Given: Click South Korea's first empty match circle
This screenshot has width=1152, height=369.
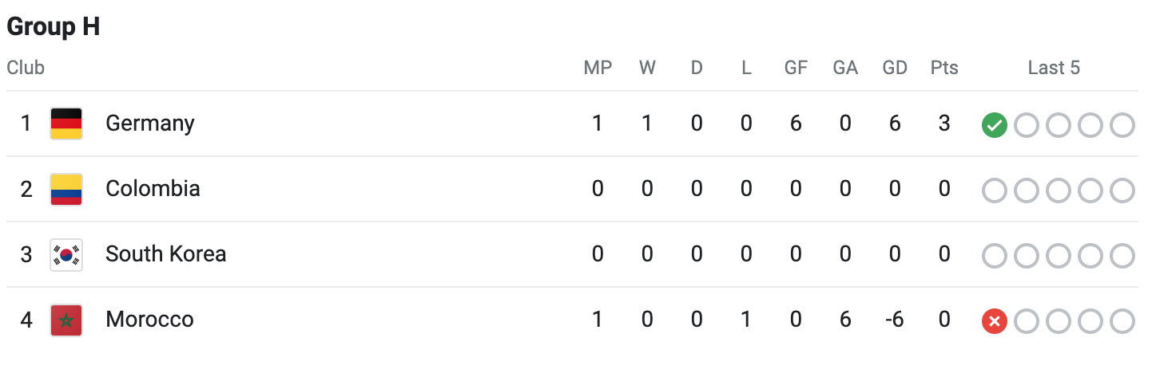Looking at the screenshot, I should click(995, 256).
